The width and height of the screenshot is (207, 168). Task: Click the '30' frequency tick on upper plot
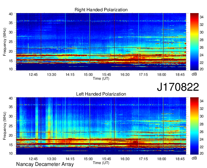pos(11,32)
